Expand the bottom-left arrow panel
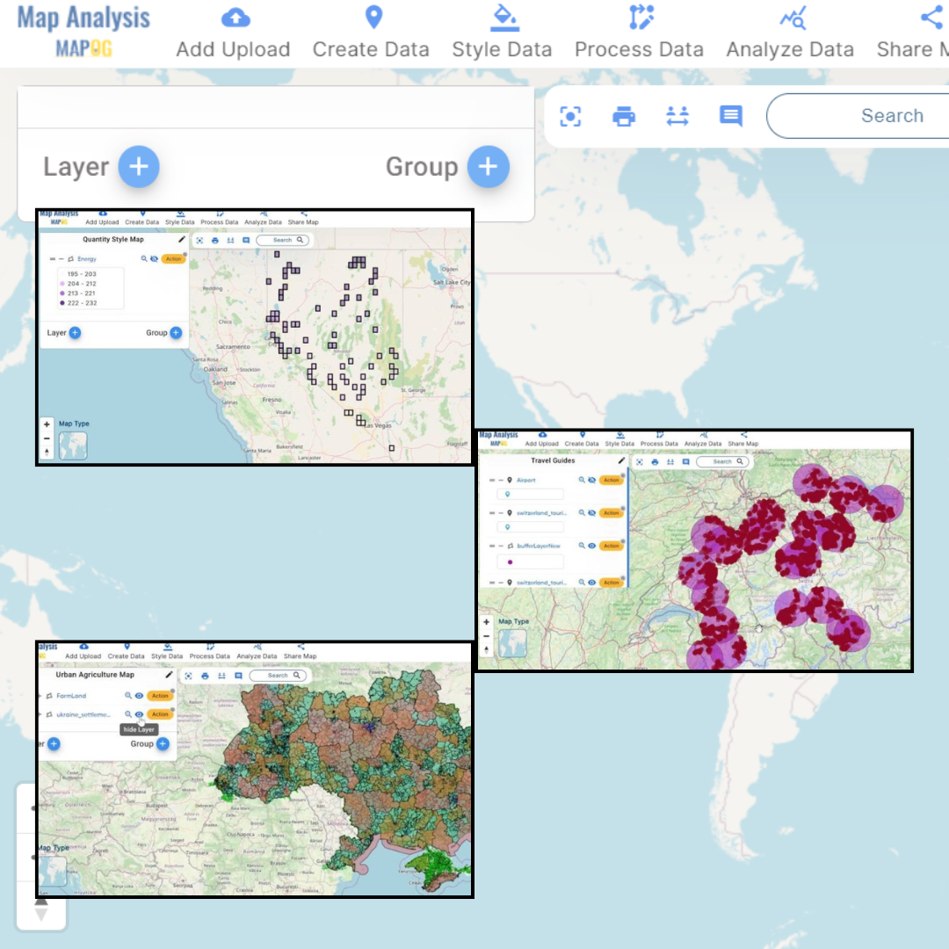 (x=41, y=912)
